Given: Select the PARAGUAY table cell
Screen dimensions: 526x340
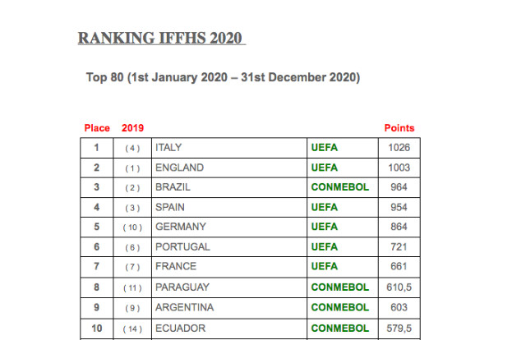Looking at the screenshot, I should (229, 287).
